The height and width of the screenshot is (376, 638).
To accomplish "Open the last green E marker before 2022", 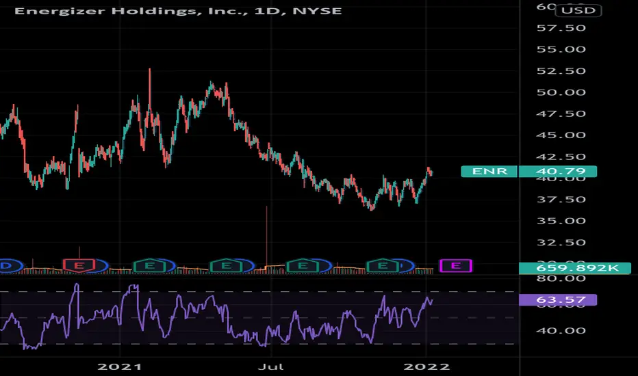I will point(383,266).
